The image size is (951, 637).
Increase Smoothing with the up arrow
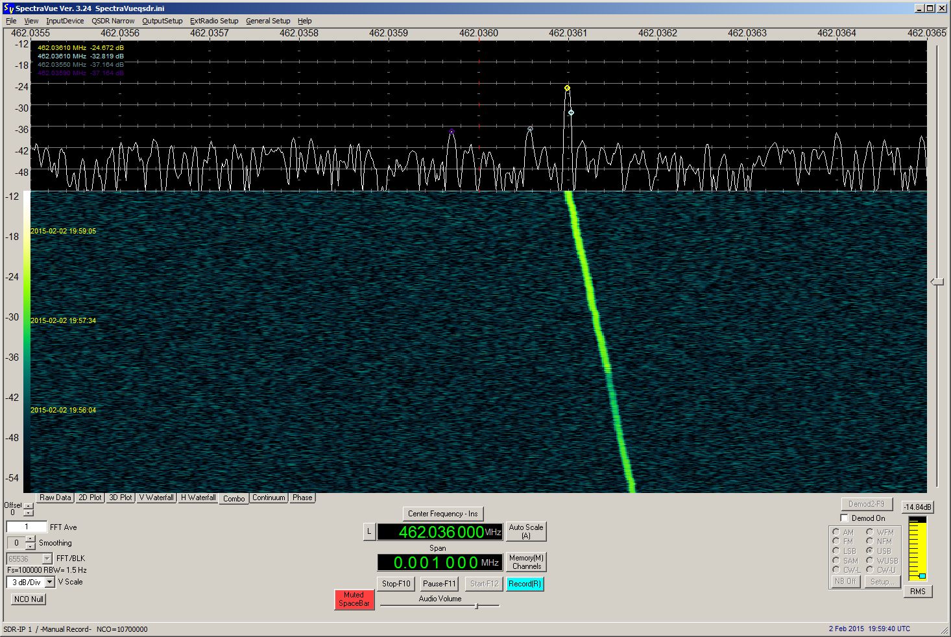pyautogui.click(x=30, y=539)
